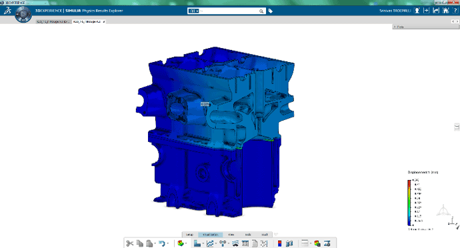Screen dimensions: 460x248
Task: Click inside the top search field
Action: 230,11
